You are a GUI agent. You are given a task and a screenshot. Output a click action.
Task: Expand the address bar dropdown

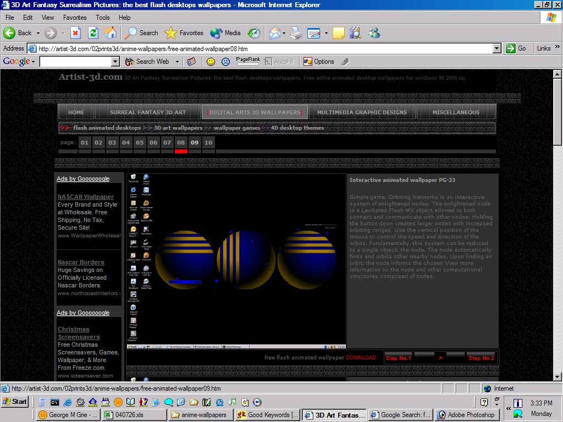[496, 48]
